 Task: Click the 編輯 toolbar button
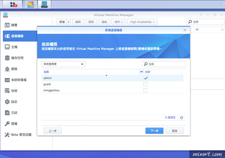78,22
